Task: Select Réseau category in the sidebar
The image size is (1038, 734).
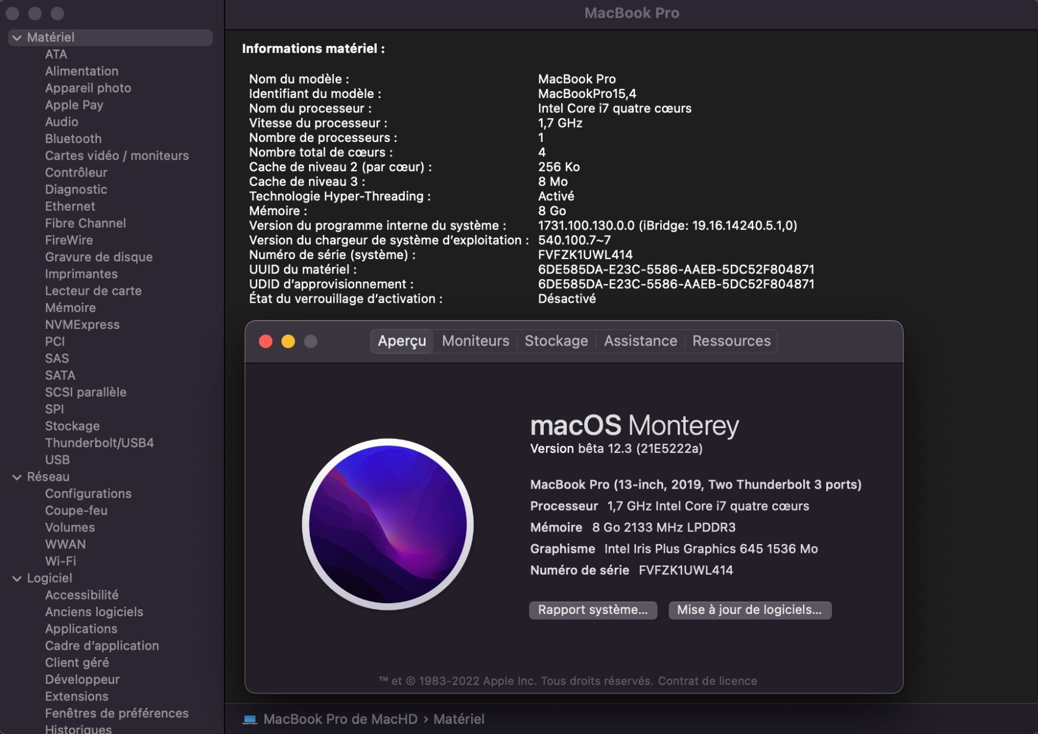Action: click(x=48, y=477)
